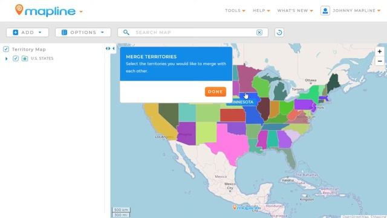
Task: Clear the search field with X icon
Action: [x=259, y=32]
